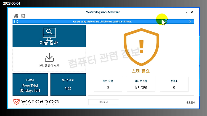Click the 지원하다 support button
Screen dimensions: 207x116
pyautogui.click(x=104, y=102)
